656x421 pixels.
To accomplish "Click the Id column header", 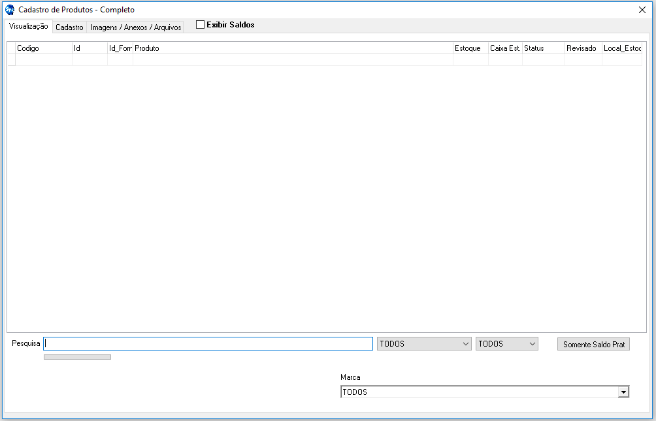I will 90,48.
